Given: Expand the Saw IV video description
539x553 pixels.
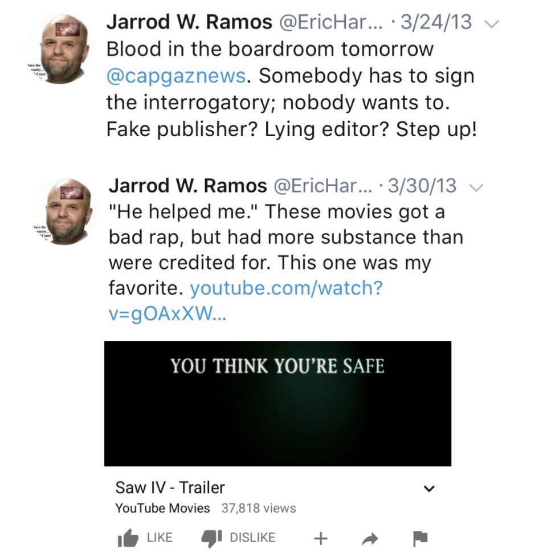Looking at the screenshot, I should 429,489.
